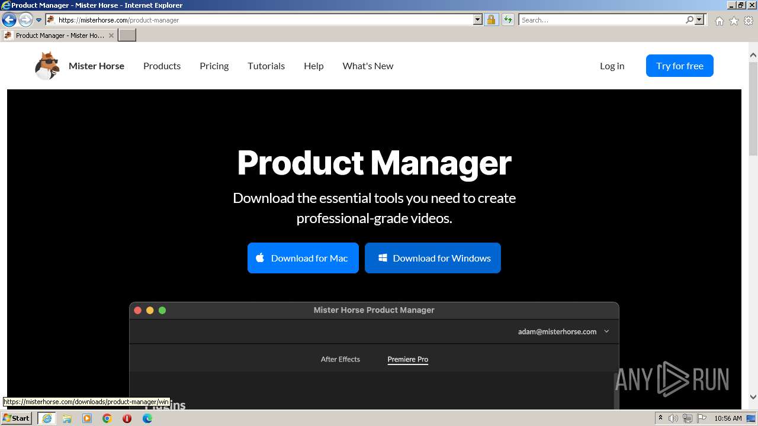Viewport: 758px width, 426px height.
Task: Click the Action Center flag tray icon
Action: point(701,418)
